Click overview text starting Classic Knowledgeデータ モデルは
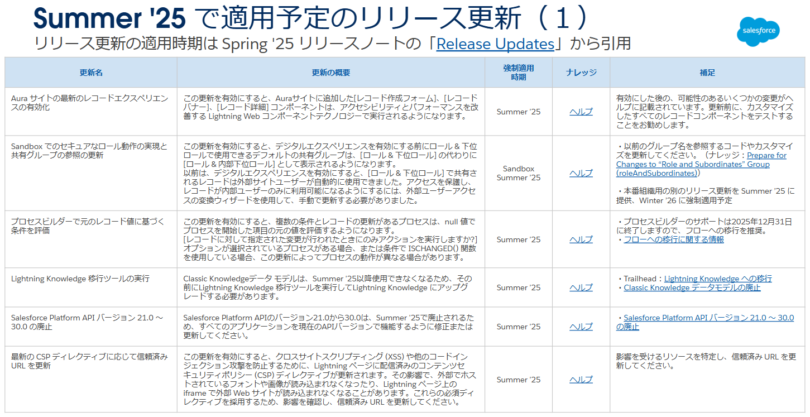Image resolution: width=810 pixels, height=417 pixels. pos(328,287)
